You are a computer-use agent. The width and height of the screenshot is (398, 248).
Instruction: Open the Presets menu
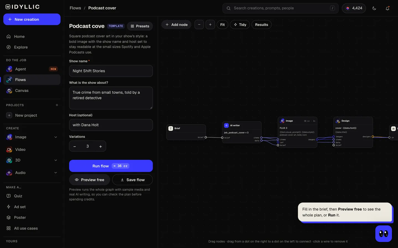(x=140, y=26)
